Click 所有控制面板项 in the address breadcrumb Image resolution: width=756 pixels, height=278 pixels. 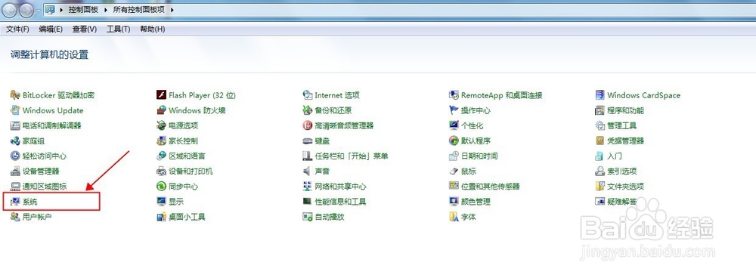(139, 9)
